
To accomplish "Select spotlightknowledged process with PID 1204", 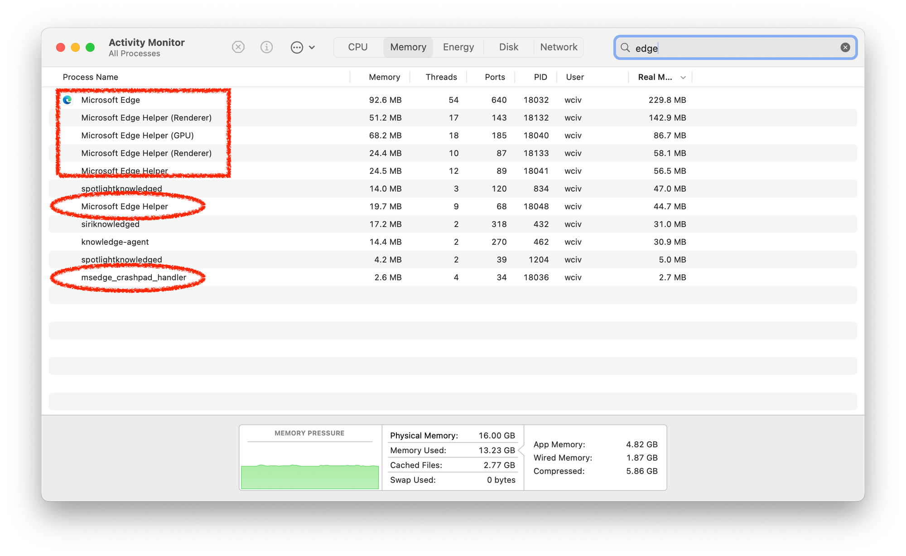I will click(x=453, y=260).
